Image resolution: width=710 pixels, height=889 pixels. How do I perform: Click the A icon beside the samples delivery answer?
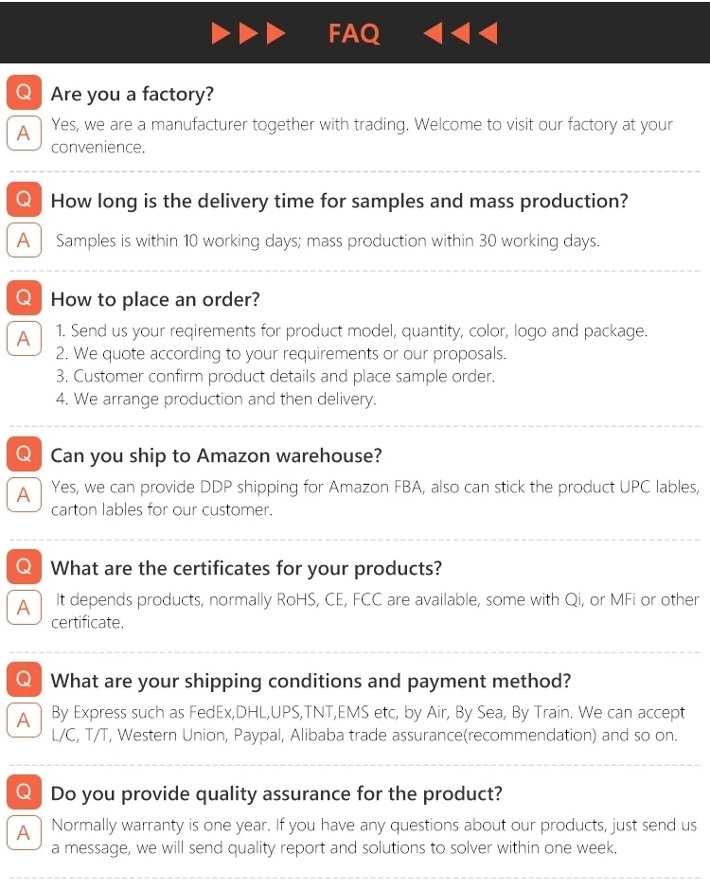24,240
